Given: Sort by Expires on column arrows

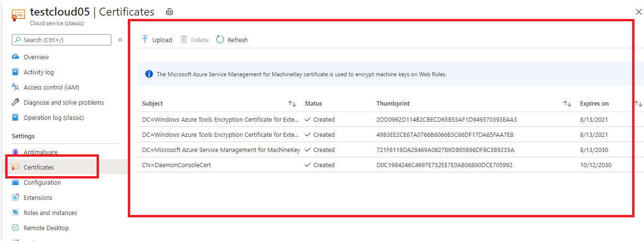Looking at the screenshot, I should click(638, 104).
